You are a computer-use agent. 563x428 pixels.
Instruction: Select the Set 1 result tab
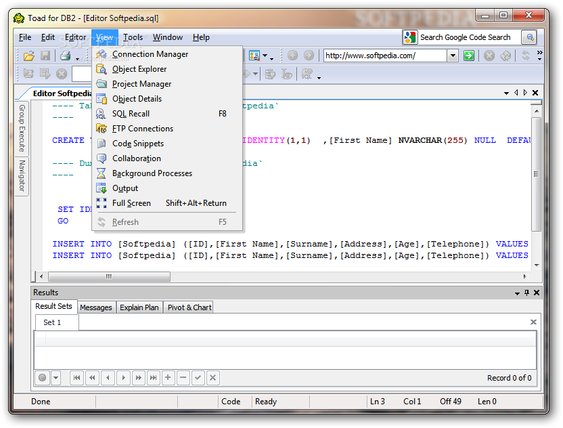pyautogui.click(x=56, y=322)
